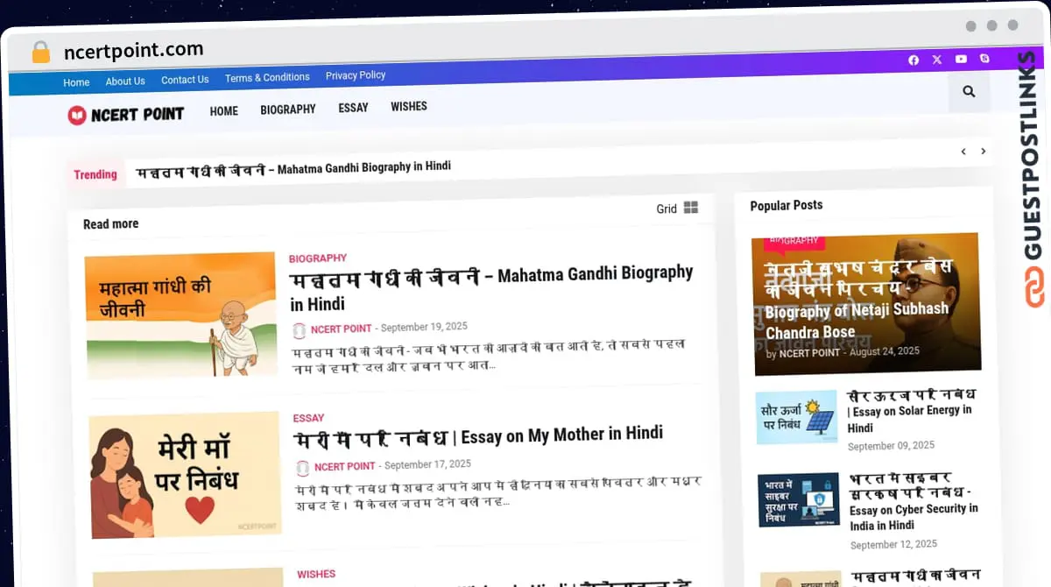Image resolution: width=1051 pixels, height=587 pixels.
Task: Show previous trending post
Action: coord(963,152)
